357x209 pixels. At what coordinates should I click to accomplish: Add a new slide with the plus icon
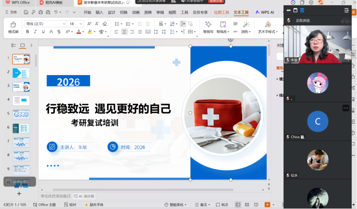19,194
